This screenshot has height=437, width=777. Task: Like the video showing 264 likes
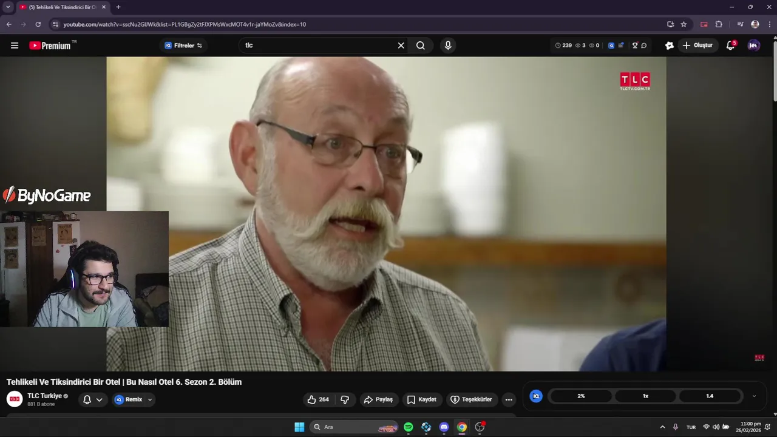(x=318, y=399)
